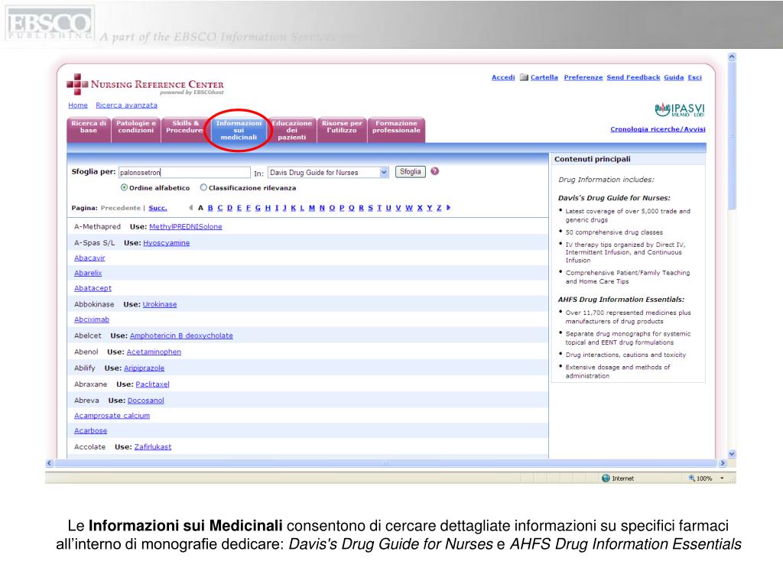Switch to Patologie e condizioni tab
This screenshot has height=587, width=783.
tap(136, 130)
